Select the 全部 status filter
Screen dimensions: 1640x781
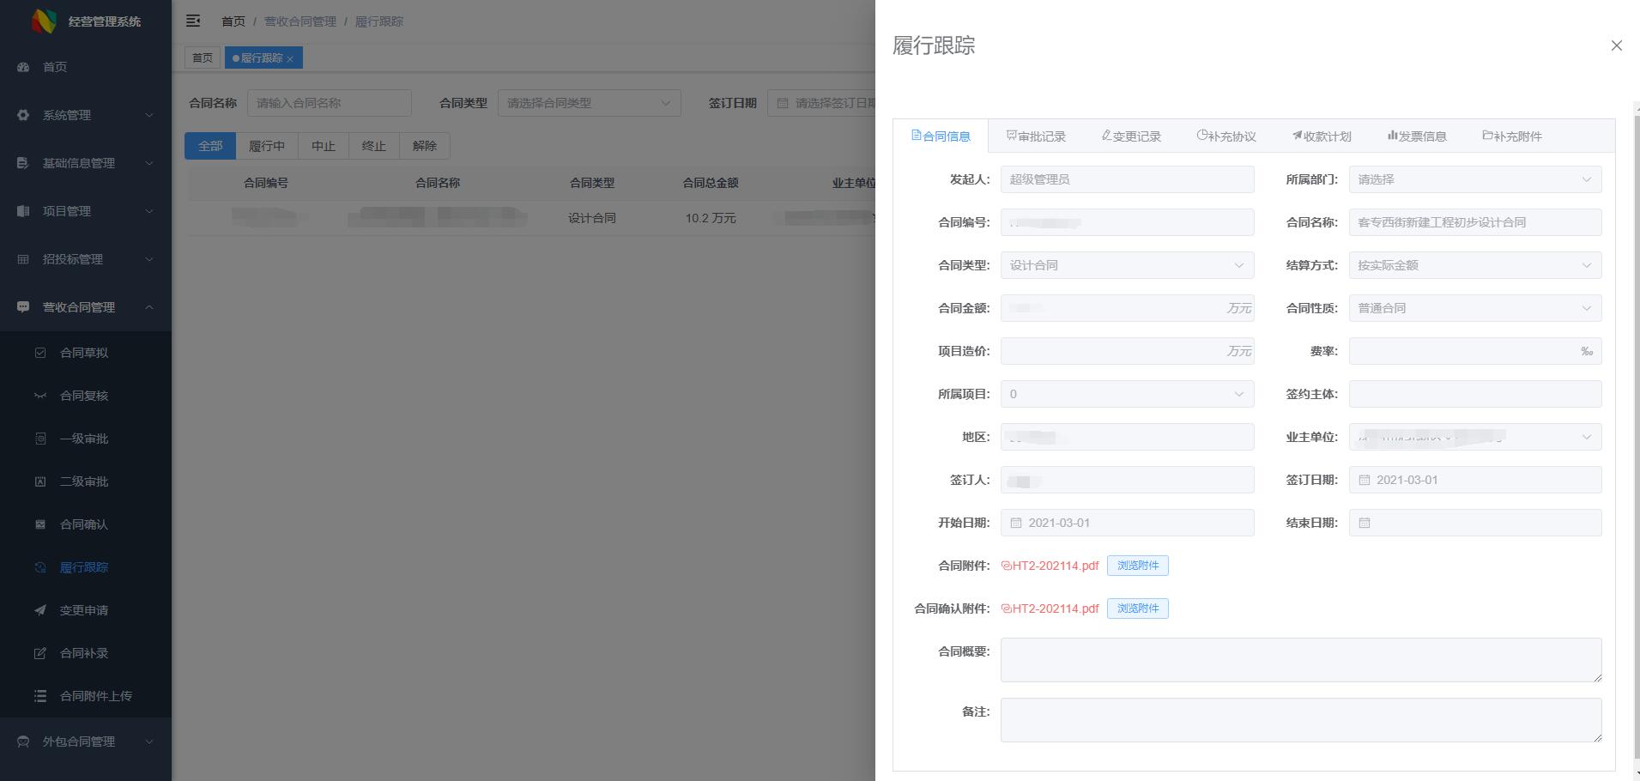click(x=210, y=146)
